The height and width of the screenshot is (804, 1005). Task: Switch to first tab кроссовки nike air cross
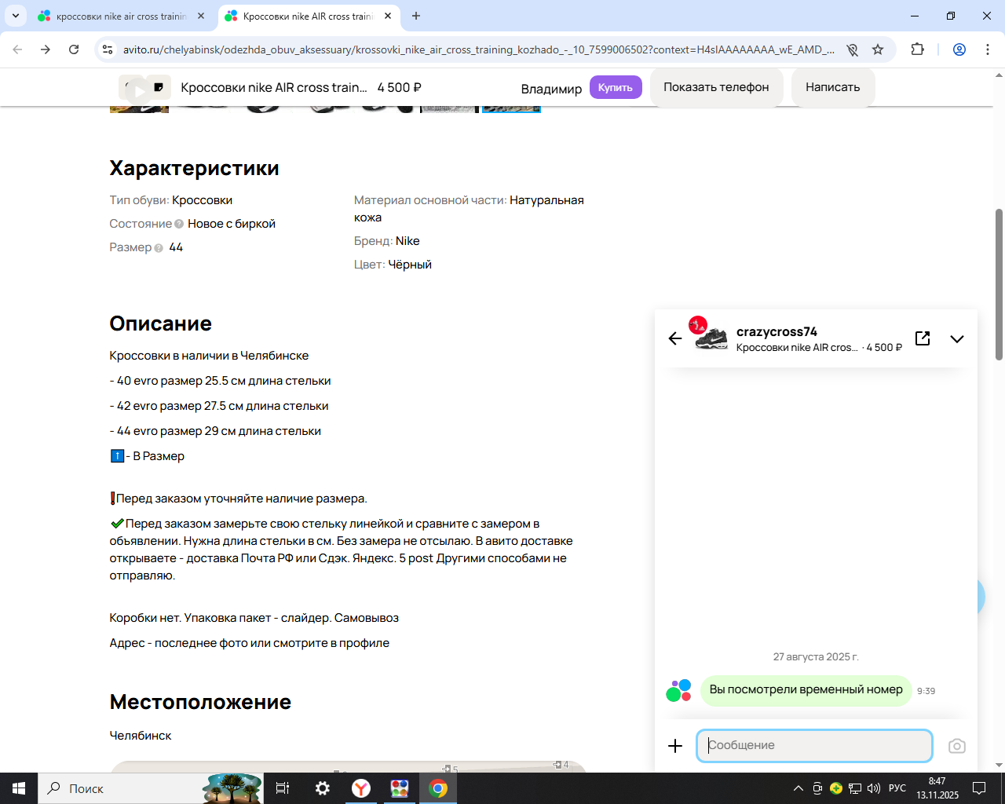tap(122, 16)
